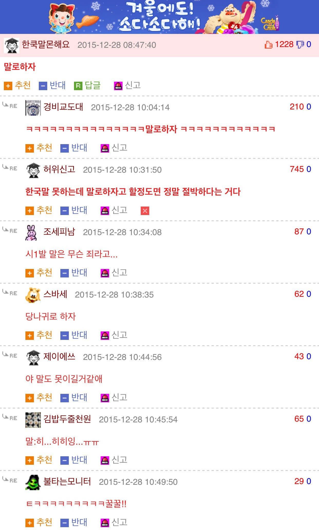Image resolution: width=319 pixels, height=530 pixels.
Task: Click 조세피남's pink rabbit avatar
Action: pos(32,233)
